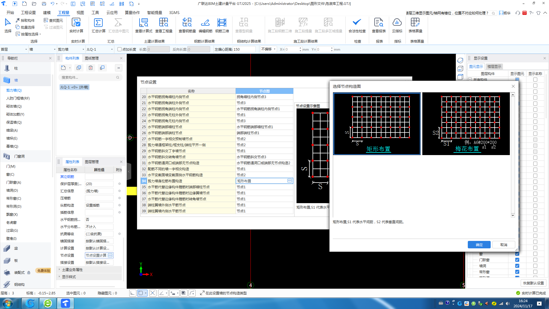This screenshot has width=549, height=309.
Task: Click 取消 button in dialog
Action: point(504,245)
